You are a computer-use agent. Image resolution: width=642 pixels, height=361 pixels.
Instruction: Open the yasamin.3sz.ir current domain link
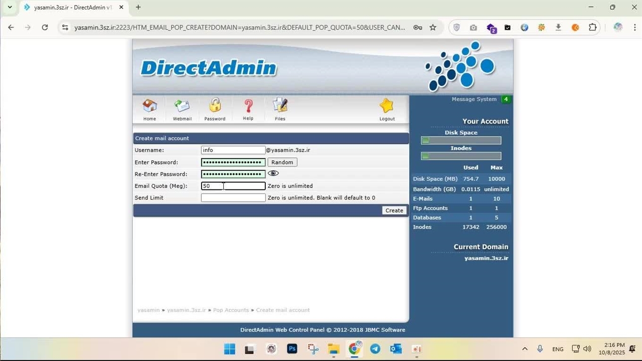(x=486, y=258)
